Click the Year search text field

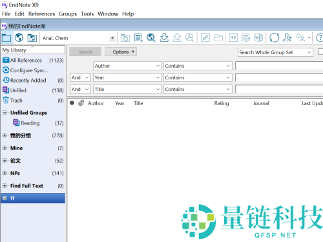279,77
